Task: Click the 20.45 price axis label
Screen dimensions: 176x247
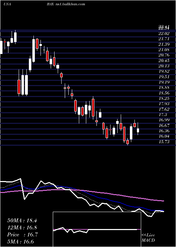Action: [164, 61]
